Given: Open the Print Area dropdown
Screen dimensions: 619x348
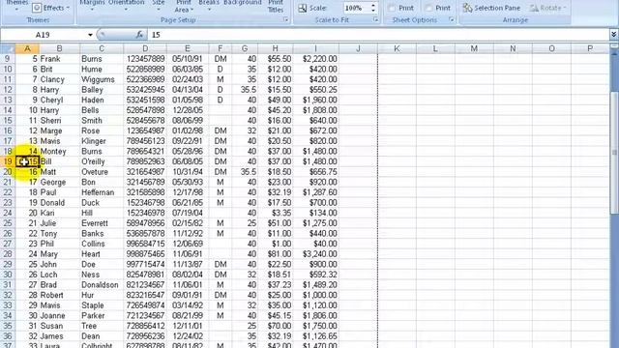Looking at the screenshot, I should [184, 6].
